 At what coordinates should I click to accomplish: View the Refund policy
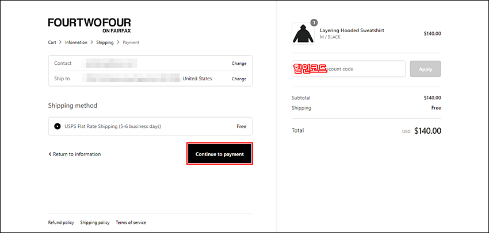pos(61,223)
